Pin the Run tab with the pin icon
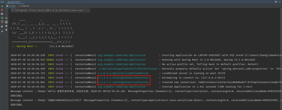Image resolution: width=282 pixels, height=110 pixels. (2, 31)
